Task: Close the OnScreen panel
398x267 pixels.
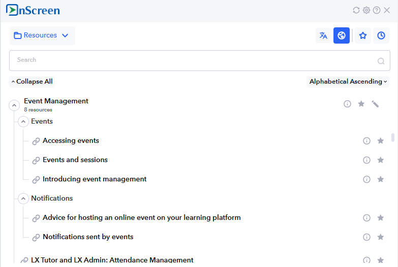Action: 387,10
